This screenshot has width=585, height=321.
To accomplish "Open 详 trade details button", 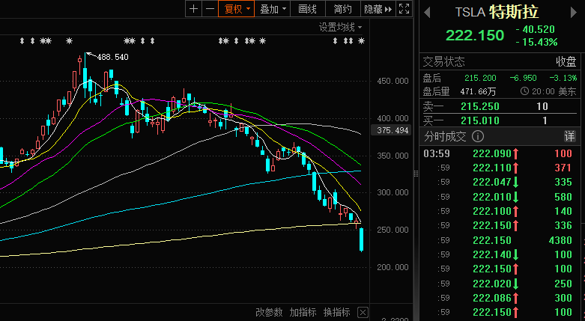I will tap(569, 136).
